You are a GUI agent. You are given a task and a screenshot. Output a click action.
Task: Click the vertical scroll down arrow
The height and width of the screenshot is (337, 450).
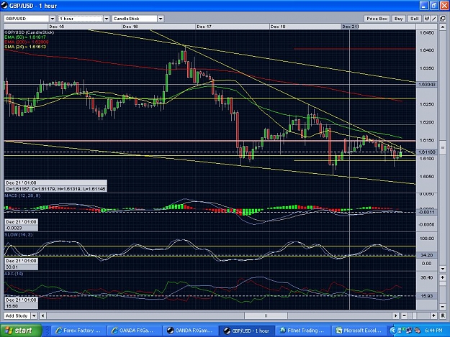(443, 269)
